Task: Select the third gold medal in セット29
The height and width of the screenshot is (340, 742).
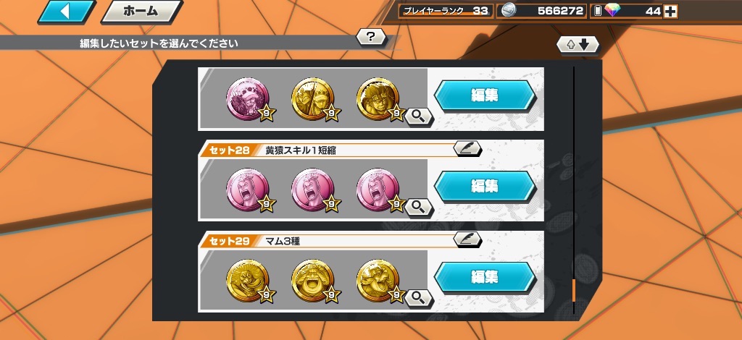Action: [378, 281]
